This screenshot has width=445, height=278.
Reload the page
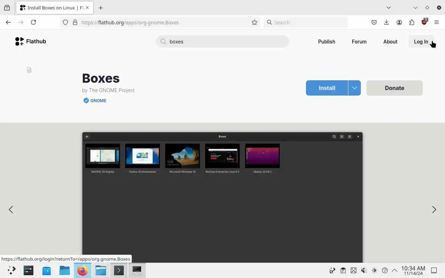pos(33,22)
